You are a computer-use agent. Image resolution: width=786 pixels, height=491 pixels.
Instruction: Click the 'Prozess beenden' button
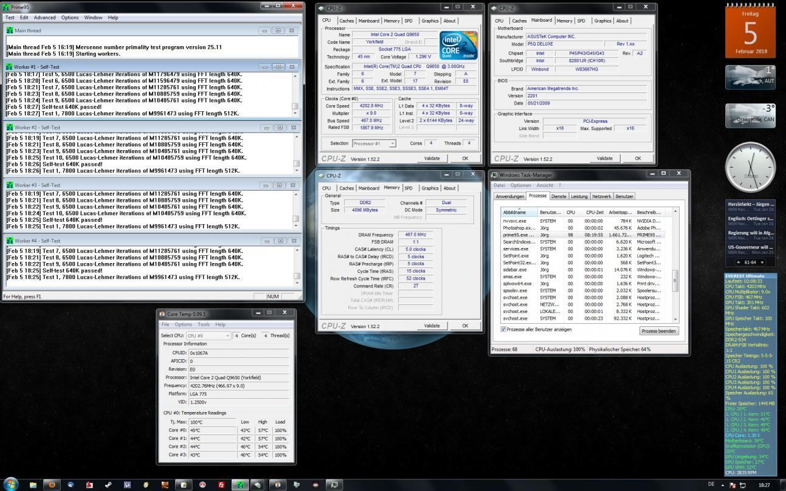(659, 331)
